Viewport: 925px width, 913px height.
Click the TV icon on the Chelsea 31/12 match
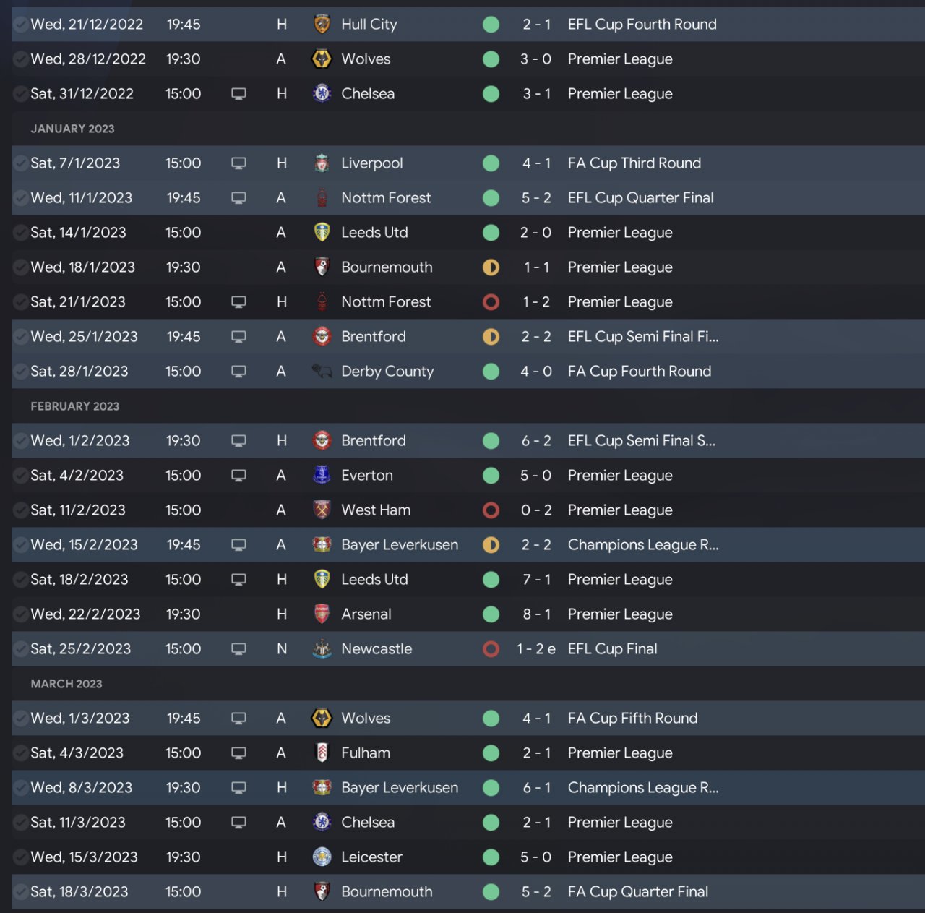coord(238,94)
